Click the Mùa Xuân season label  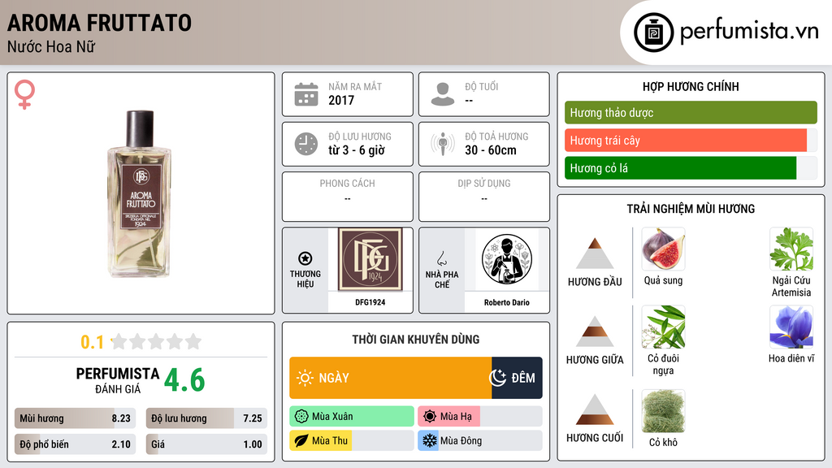point(332,417)
